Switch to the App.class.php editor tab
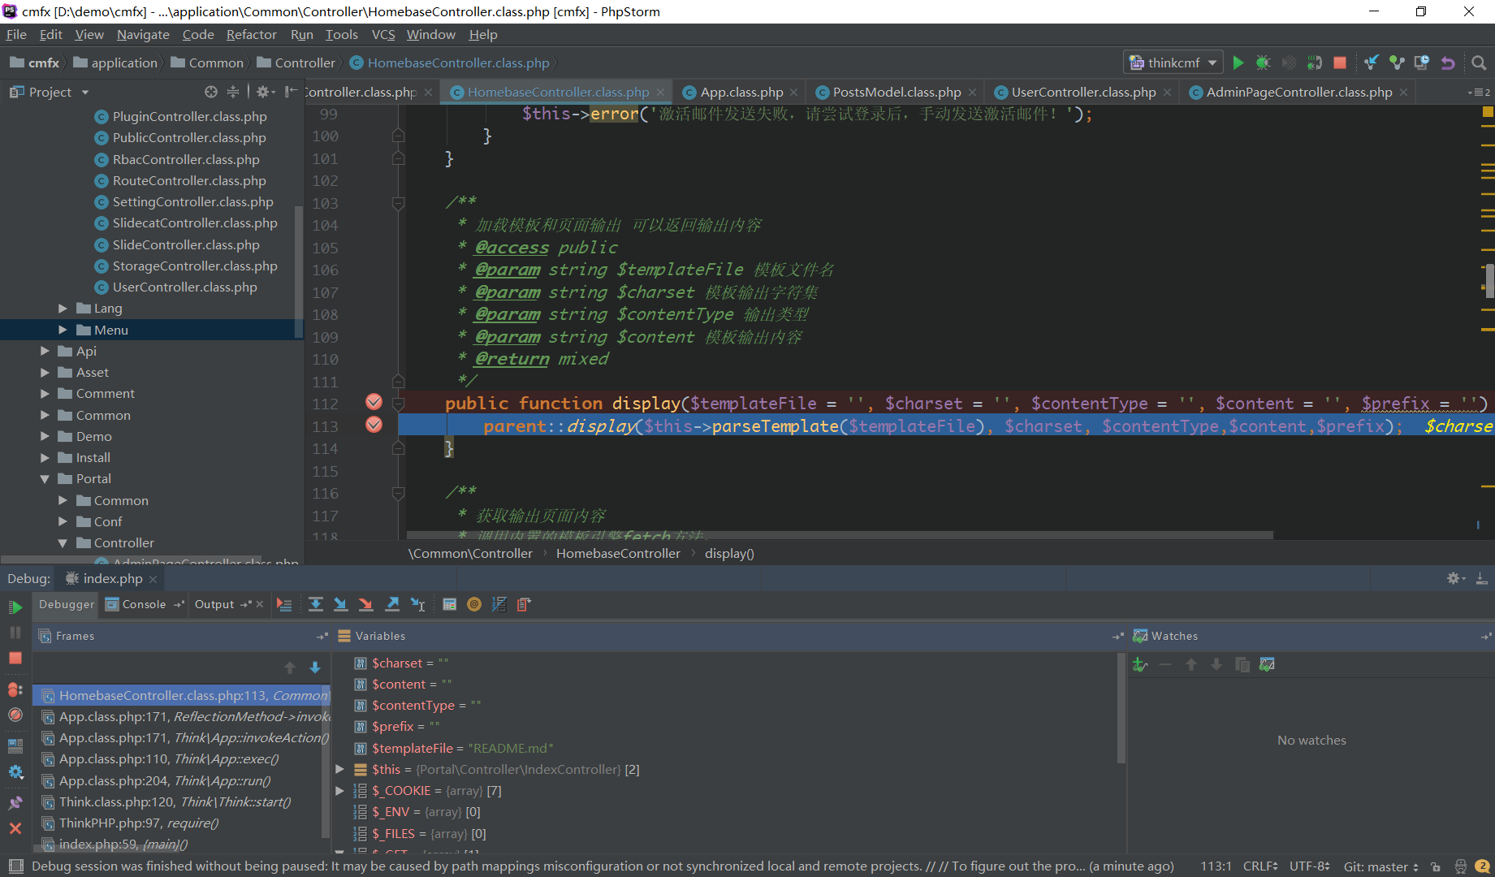The height and width of the screenshot is (877, 1495). tap(741, 92)
